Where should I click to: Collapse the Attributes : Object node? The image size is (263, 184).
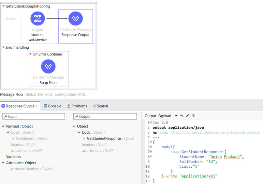(3, 163)
